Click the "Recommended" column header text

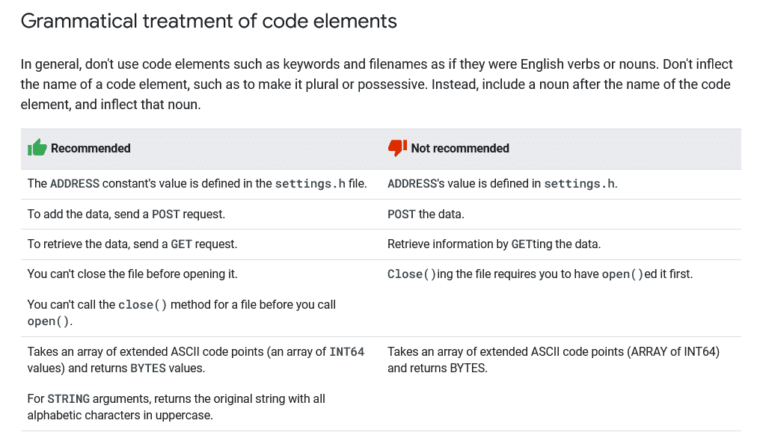91,148
